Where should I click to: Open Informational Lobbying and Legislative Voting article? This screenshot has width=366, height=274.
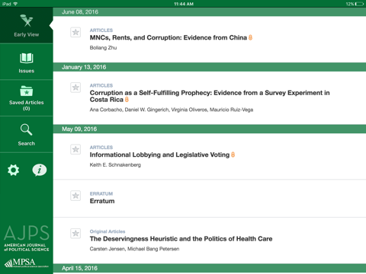point(159,155)
